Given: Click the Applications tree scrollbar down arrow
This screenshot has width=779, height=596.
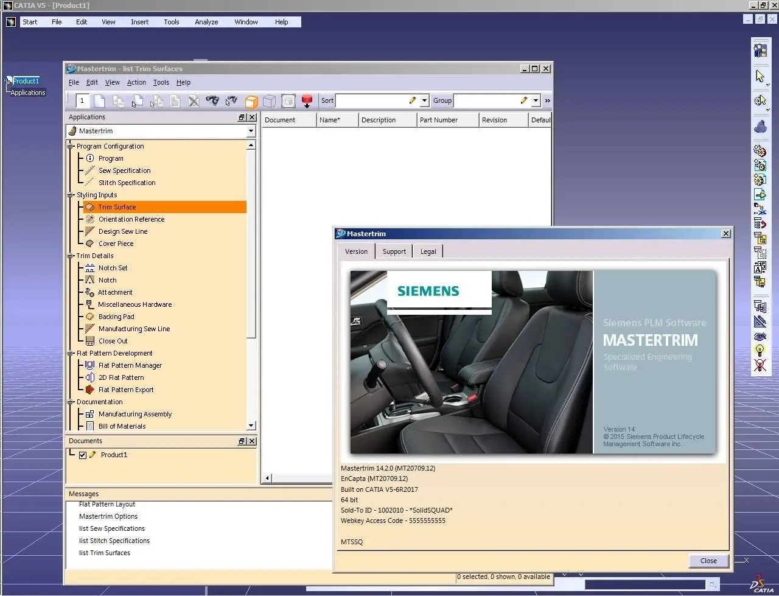Looking at the screenshot, I should pos(251,426).
